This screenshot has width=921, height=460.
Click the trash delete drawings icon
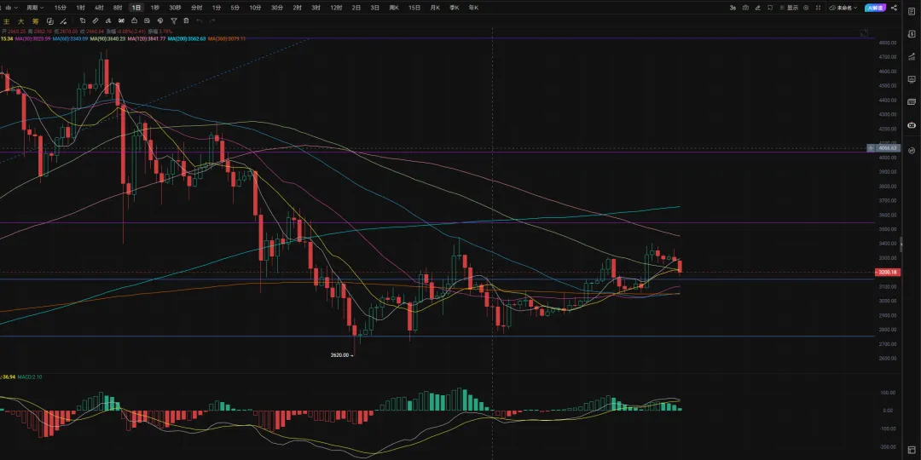186,20
